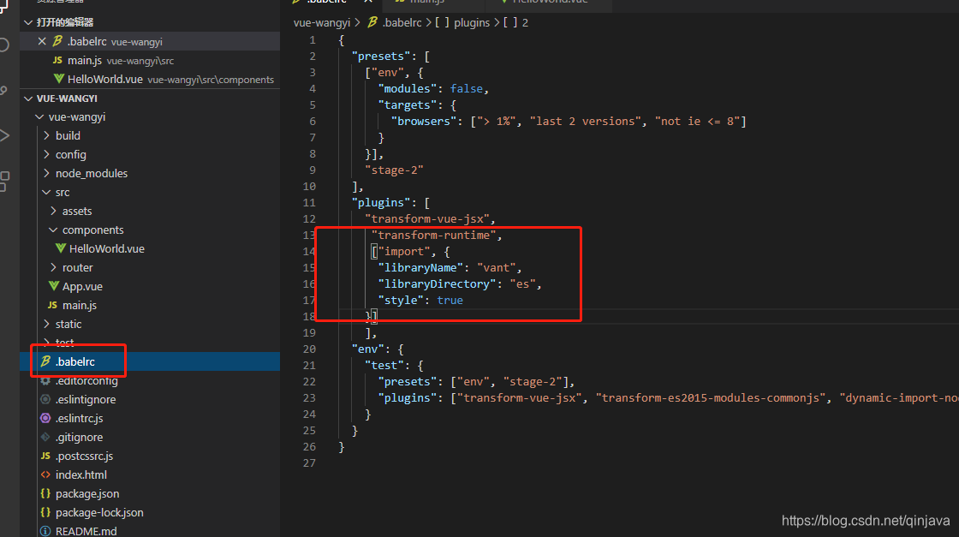The height and width of the screenshot is (537, 959).
Task: Click the Vue icon beside tree HelloWorld.vue
Action: click(61, 248)
